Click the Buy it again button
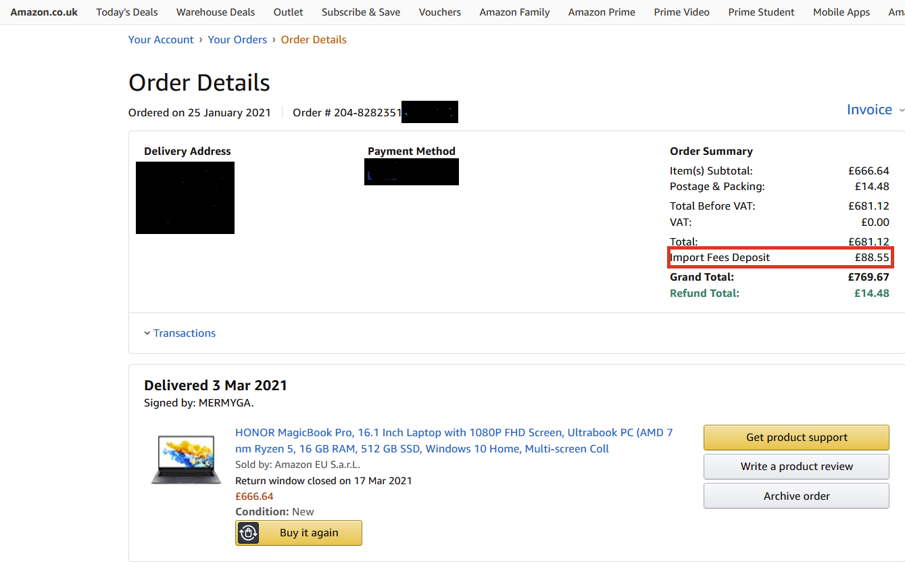 (299, 533)
